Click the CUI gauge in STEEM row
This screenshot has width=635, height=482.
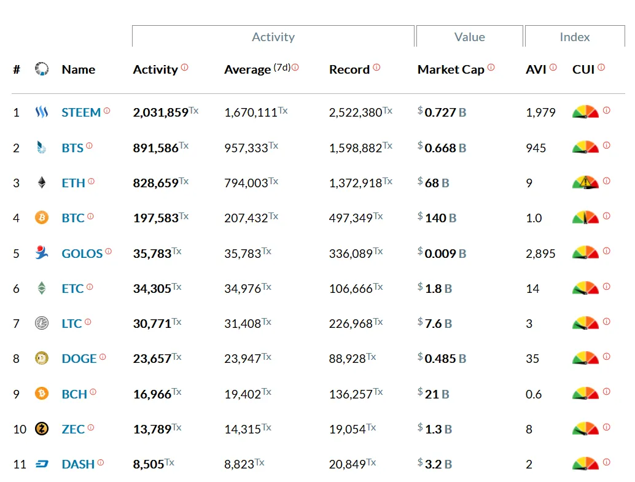(x=585, y=112)
